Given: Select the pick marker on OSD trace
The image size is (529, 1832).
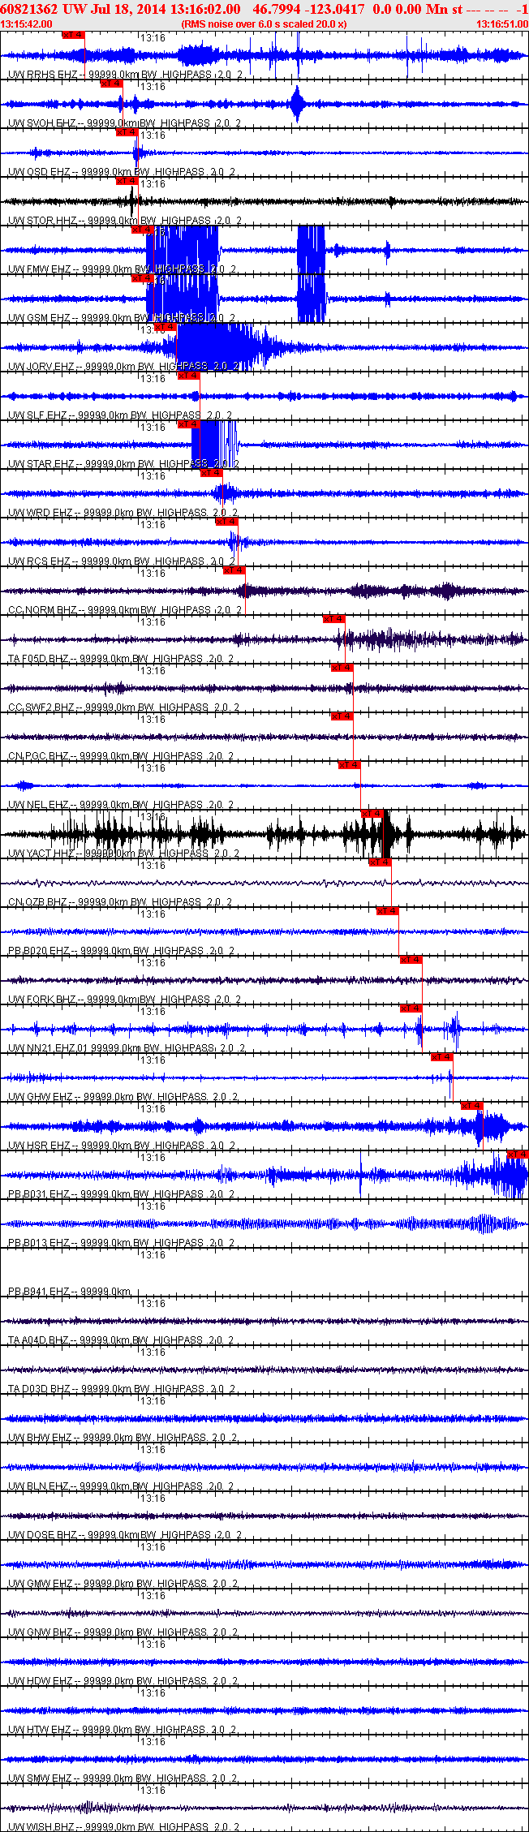Looking at the screenshot, I should click(127, 131).
